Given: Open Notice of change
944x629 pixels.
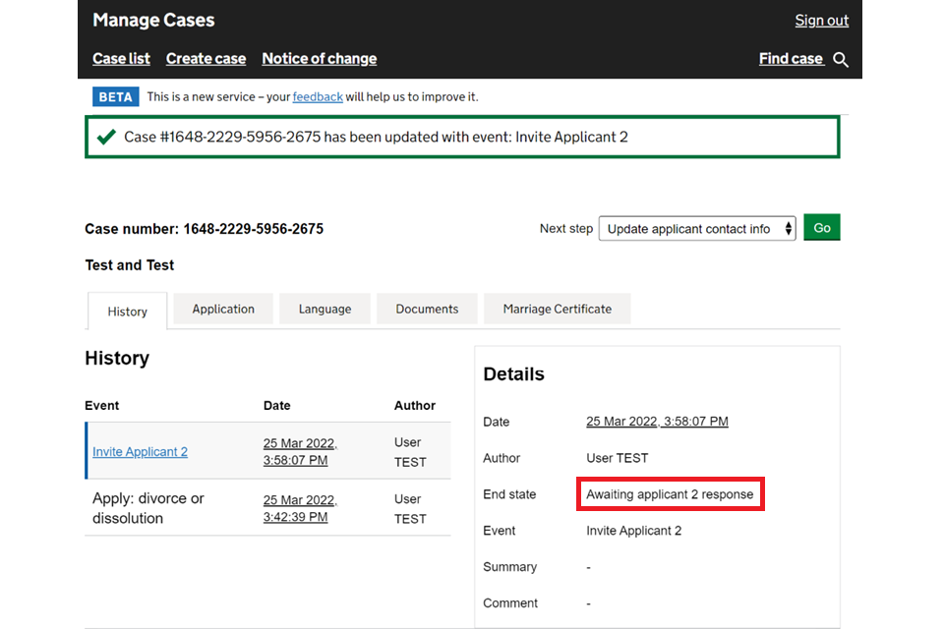Looking at the screenshot, I should [319, 59].
